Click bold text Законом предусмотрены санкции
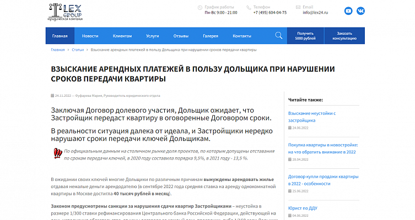This screenshot has height=220, width=415. [141, 206]
